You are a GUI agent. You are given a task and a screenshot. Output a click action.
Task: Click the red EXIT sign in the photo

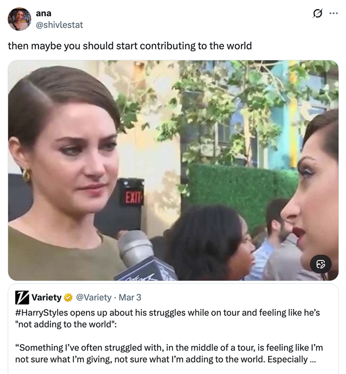click(131, 197)
